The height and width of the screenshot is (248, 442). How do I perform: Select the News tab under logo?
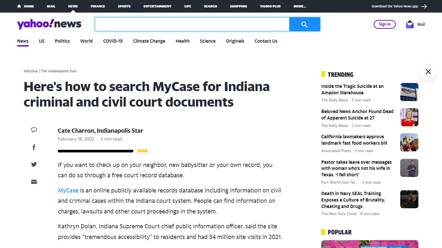[23, 41]
